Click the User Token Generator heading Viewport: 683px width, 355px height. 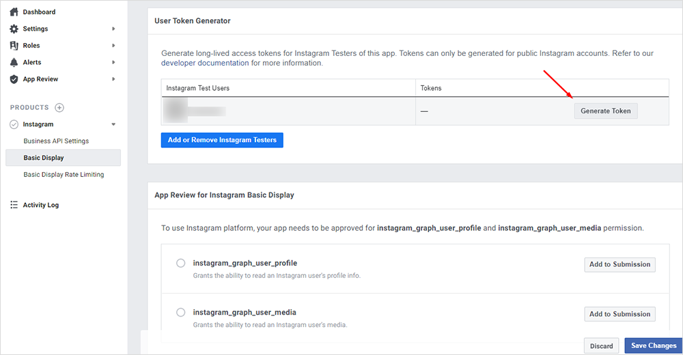point(192,21)
